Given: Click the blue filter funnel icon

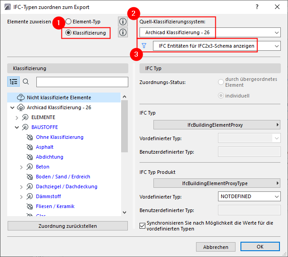Looking at the screenshot, I should [x=144, y=46].
